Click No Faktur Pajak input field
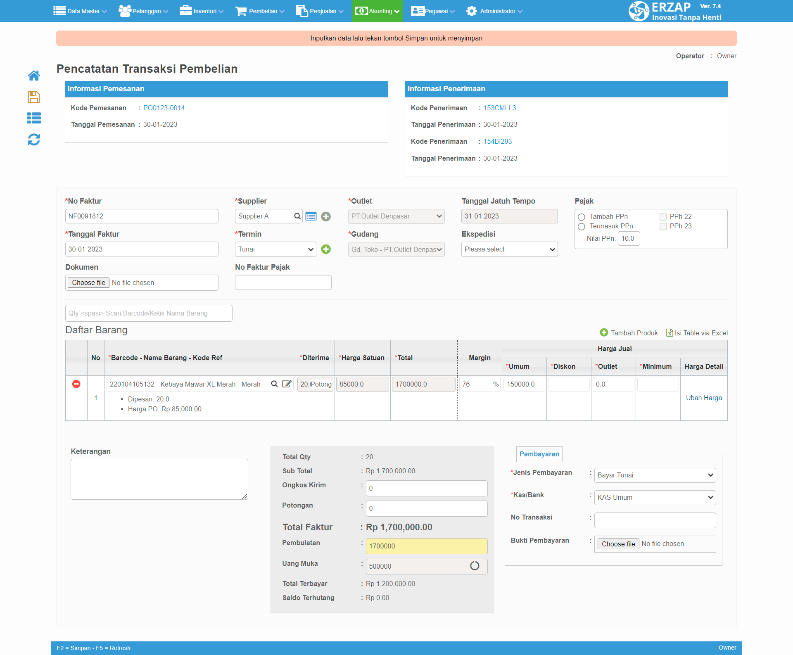 coord(283,282)
